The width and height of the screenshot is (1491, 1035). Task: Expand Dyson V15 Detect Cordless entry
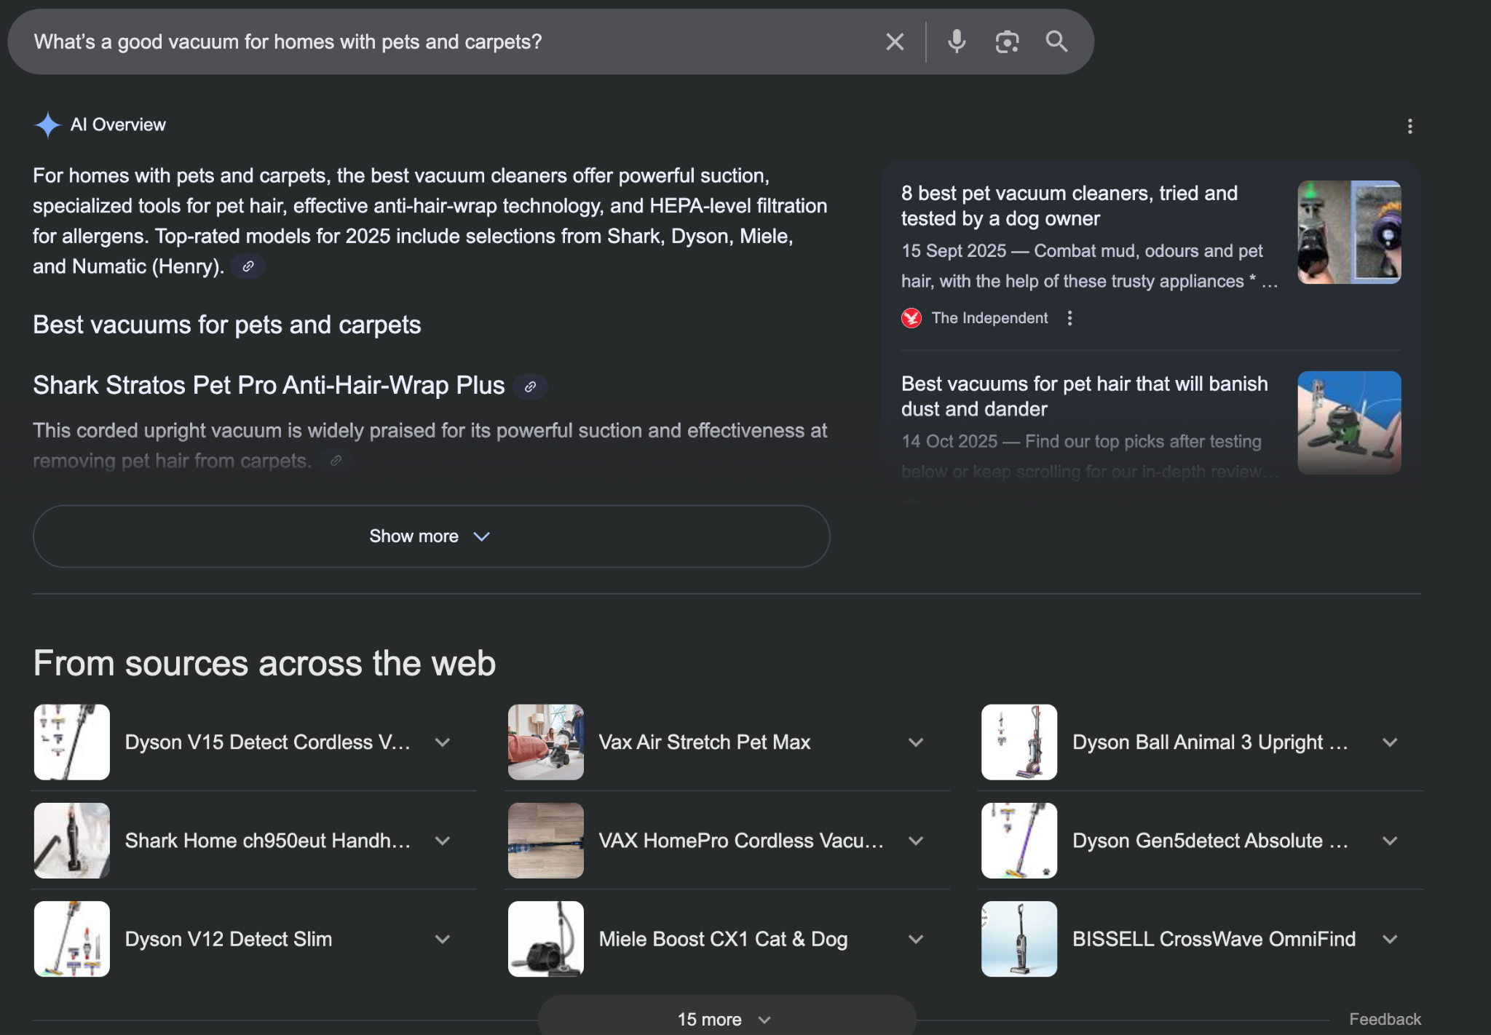[442, 742]
